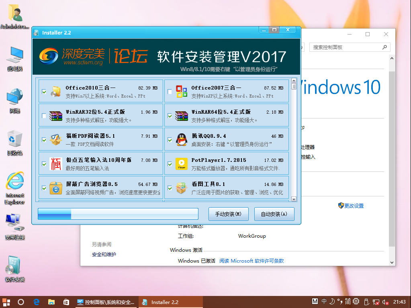This screenshot has height=308, width=411.
Task: Click the PotPlayer yellow play icon
Action: 181,164
